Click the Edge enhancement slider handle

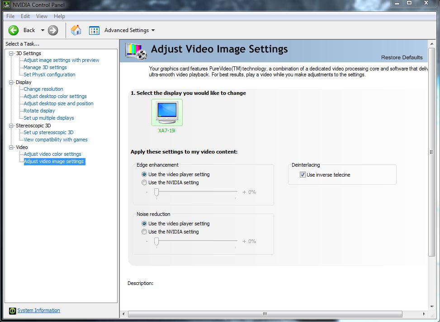click(156, 192)
